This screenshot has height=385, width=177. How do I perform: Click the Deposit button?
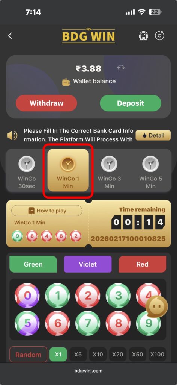130,103
